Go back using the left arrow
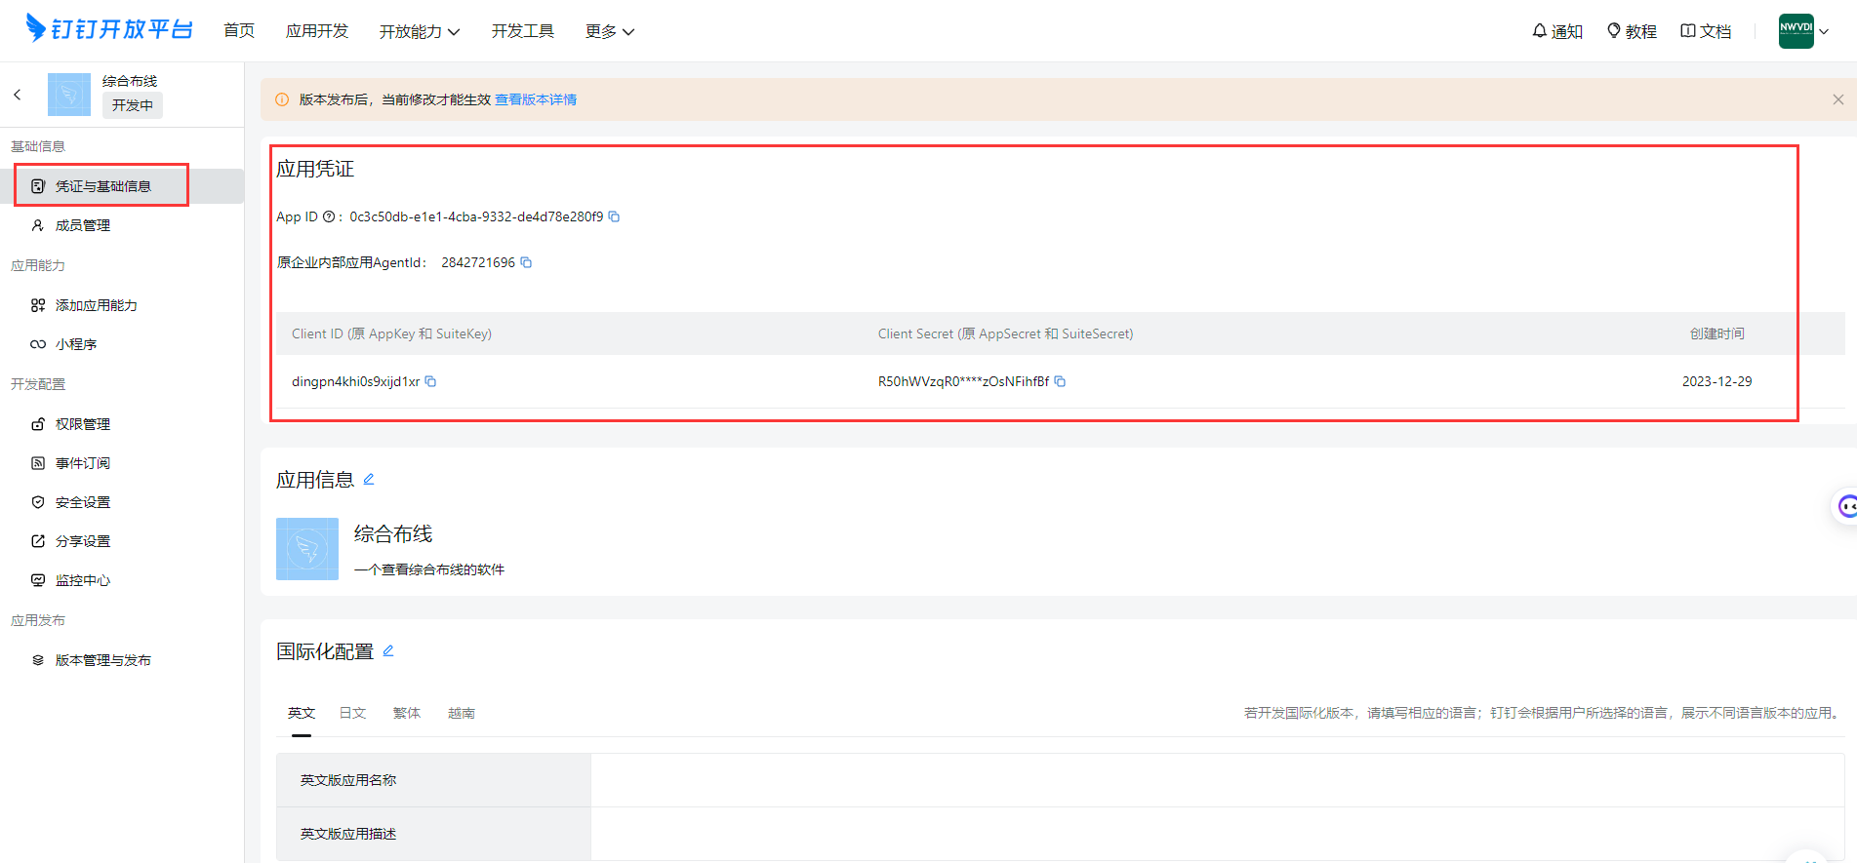The image size is (1857, 863). pos(18,95)
